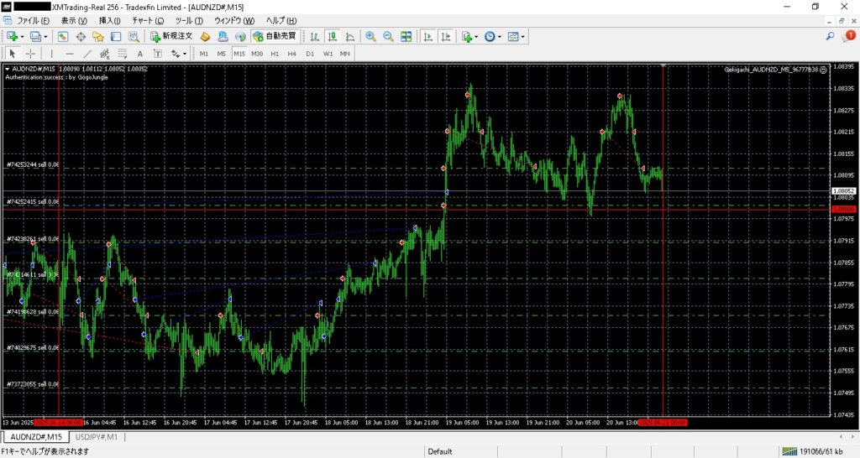This screenshot has width=860, height=458.
Task: Switch to the USDJPY#,M1 chart tab
Action: coord(97,437)
